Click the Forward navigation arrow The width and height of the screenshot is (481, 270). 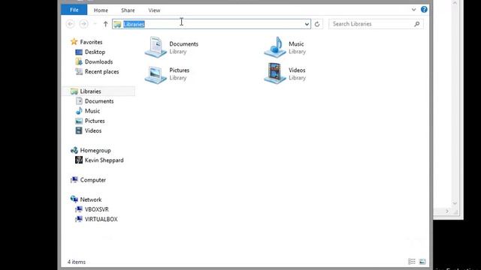click(x=83, y=24)
